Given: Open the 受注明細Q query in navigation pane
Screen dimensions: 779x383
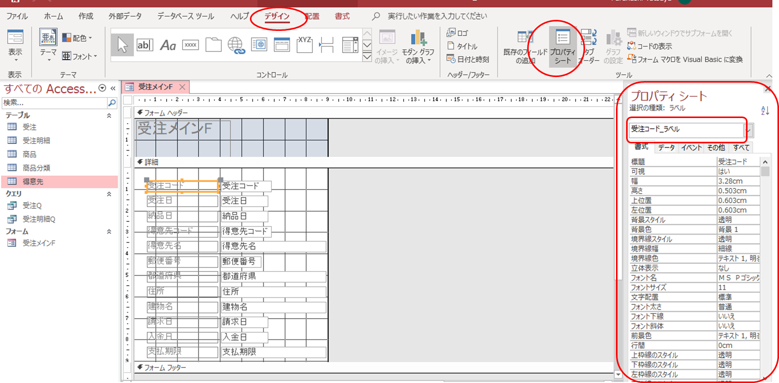Looking at the screenshot, I should (39, 219).
